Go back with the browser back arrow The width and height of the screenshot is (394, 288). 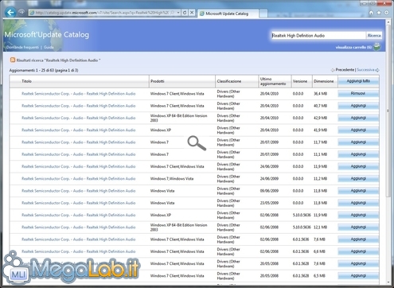pos(10,12)
